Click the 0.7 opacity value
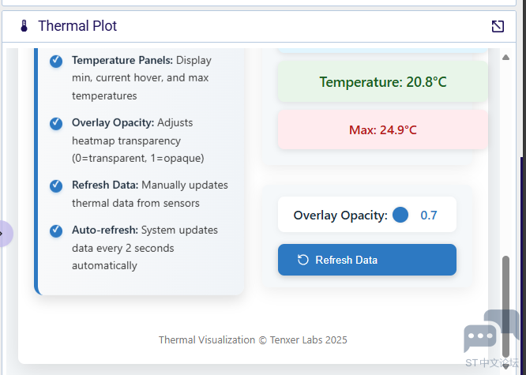This screenshot has width=526, height=375. coord(429,216)
